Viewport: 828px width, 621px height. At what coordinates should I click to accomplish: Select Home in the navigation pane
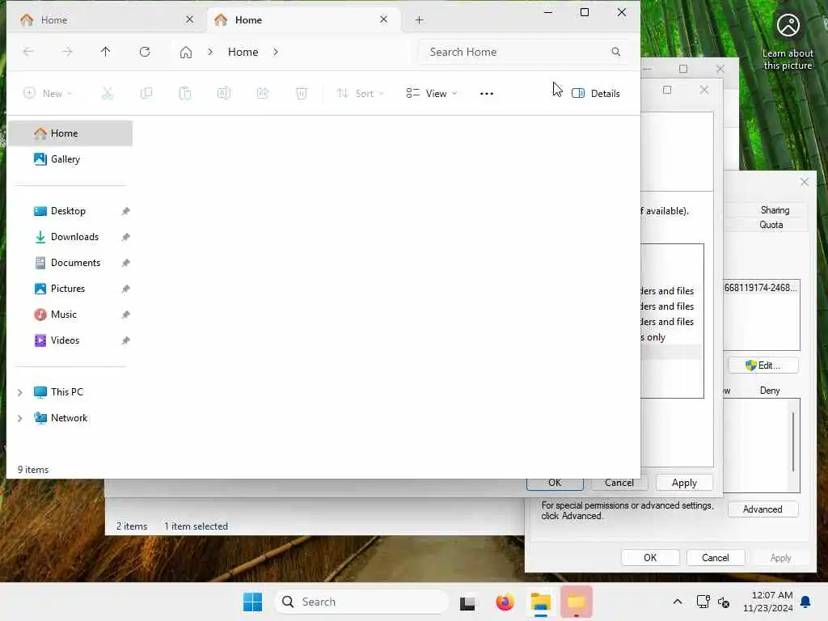click(71, 133)
